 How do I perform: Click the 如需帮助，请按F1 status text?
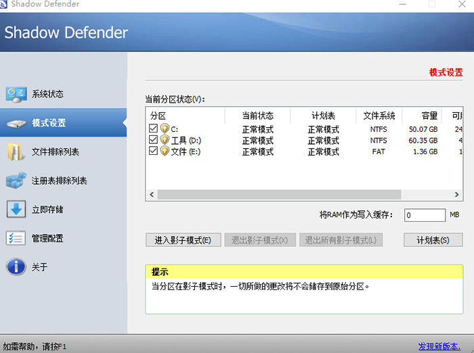click(35, 346)
